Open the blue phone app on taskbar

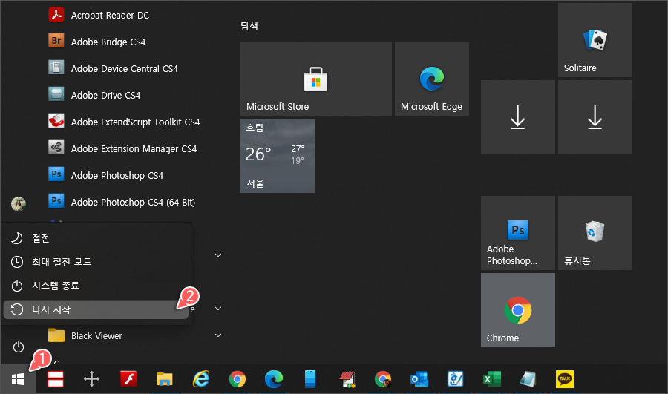(310, 378)
